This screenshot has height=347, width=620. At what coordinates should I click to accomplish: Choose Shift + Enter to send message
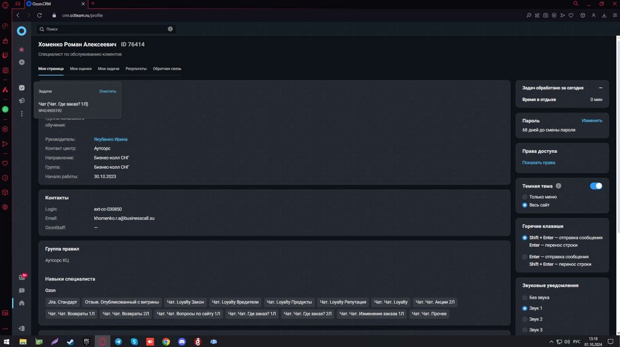click(x=525, y=238)
